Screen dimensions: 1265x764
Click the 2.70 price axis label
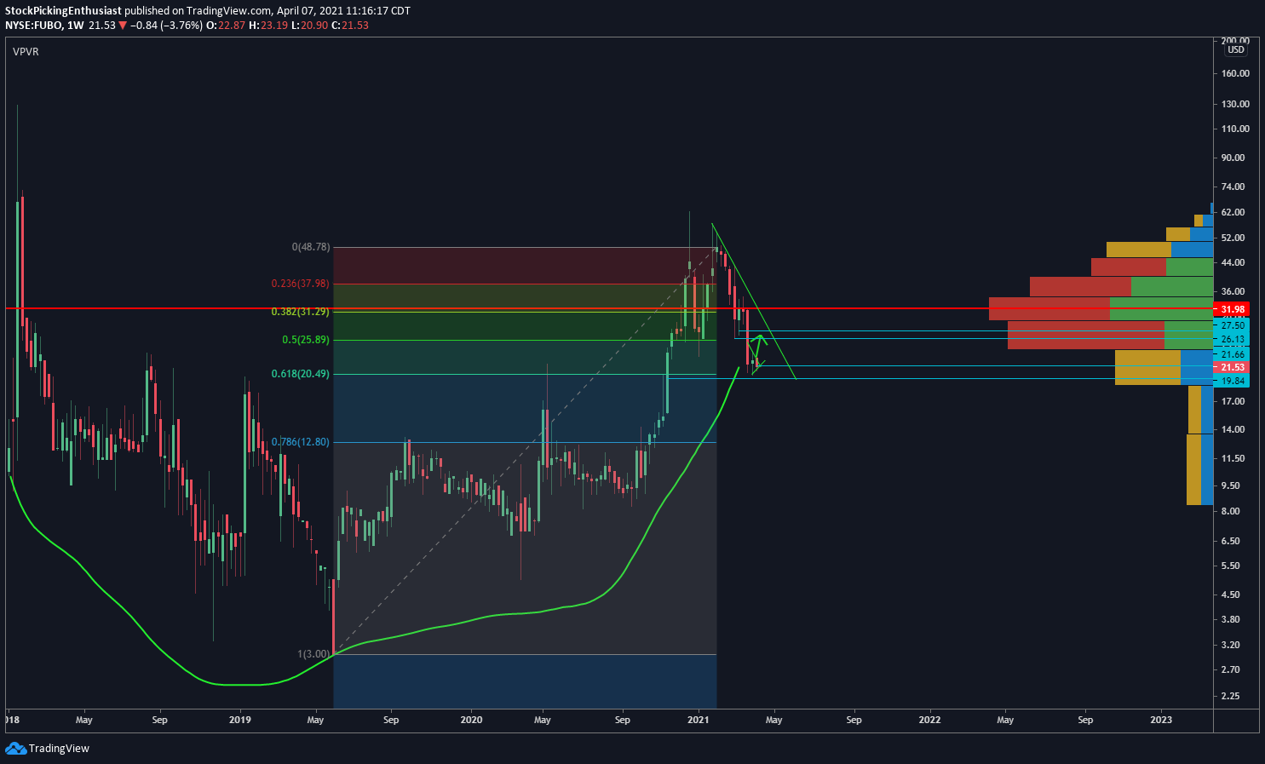[1230, 670]
